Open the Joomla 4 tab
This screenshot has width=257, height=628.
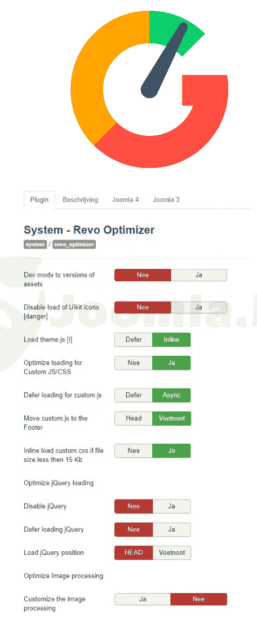[125, 200]
